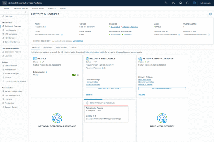The width and height of the screenshot is (214, 142).
Task: Open File Retention settings
Action: tap(9, 70)
